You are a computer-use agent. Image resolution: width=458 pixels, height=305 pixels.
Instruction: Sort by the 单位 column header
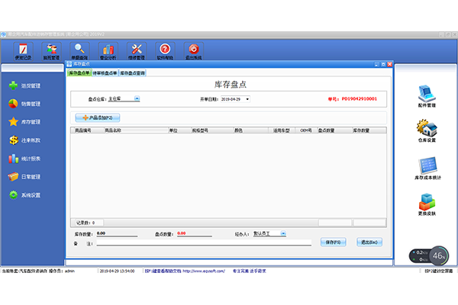point(179,130)
